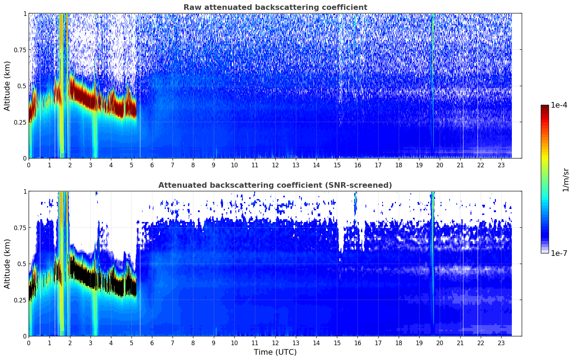The height and width of the screenshot is (360, 573).
Task: Click time tick '19' under the SNR-screened plot
Action: [x=419, y=343]
